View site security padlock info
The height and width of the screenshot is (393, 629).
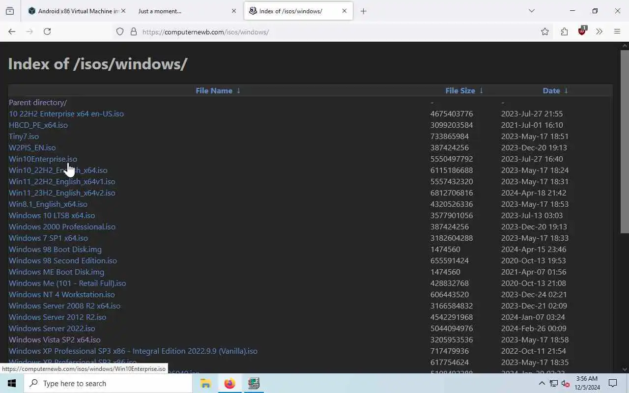click(133, 32)
